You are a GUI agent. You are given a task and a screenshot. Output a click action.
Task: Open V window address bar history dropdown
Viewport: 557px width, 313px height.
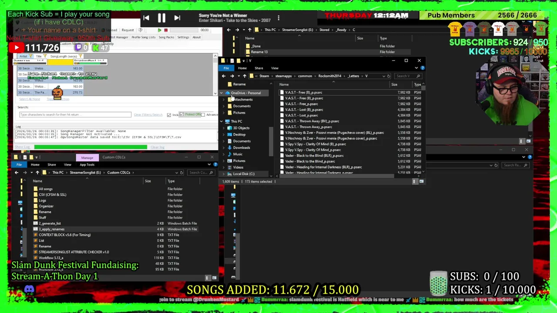383,76
